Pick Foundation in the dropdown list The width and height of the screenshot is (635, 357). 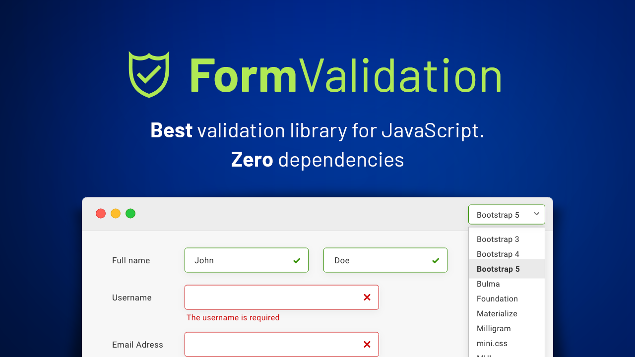coord(497,299)
